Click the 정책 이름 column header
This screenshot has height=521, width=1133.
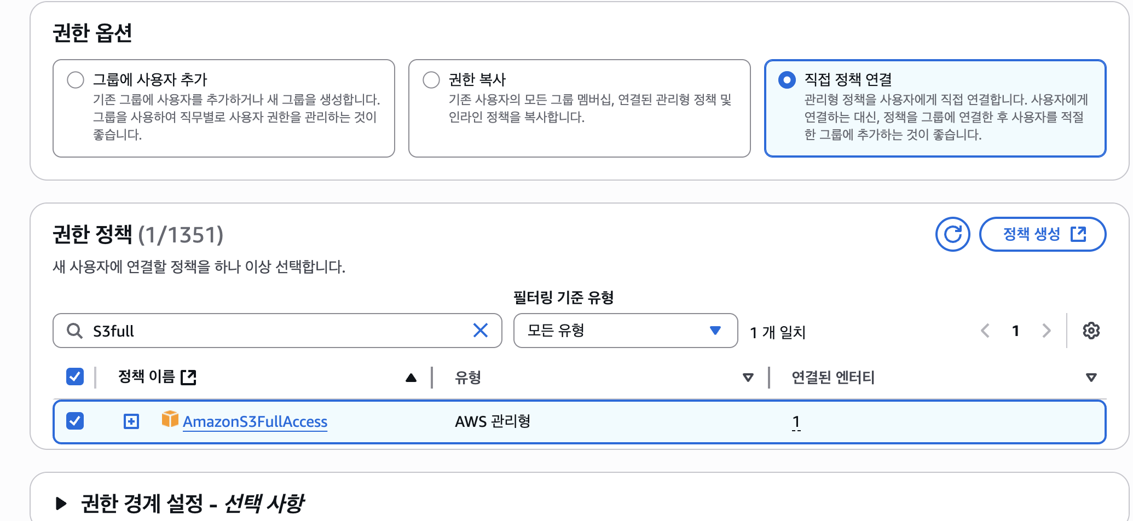point(147,377)
